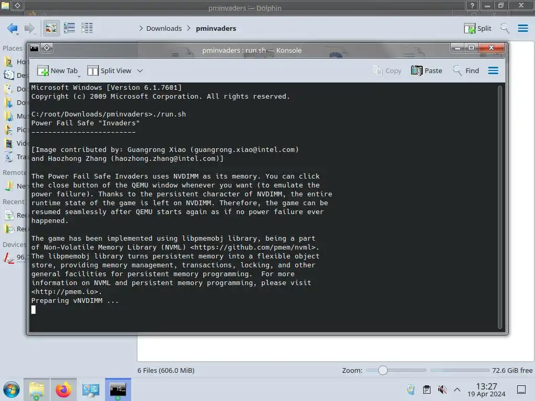
Task: Toggle the muted volume tray icon
Action: [442, 390]
